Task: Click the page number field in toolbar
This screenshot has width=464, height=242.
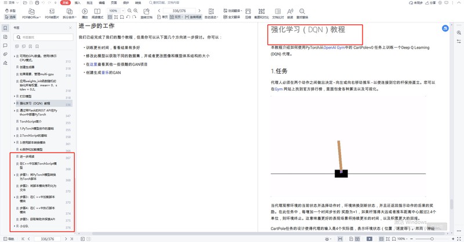Action: [x=179, y=10]
